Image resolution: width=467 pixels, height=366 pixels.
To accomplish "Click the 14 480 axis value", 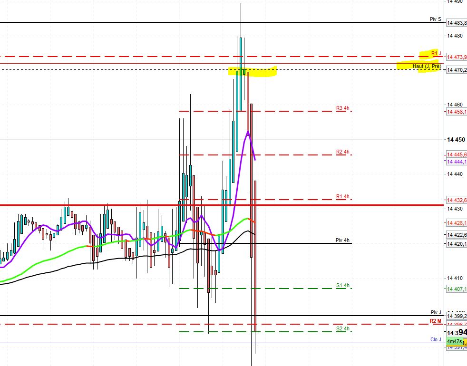I will (455, 36).
